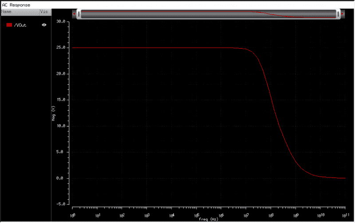355x223 pixels.
Task: Select the freq (Hz) x-axis label
Action: coord(209,219)
